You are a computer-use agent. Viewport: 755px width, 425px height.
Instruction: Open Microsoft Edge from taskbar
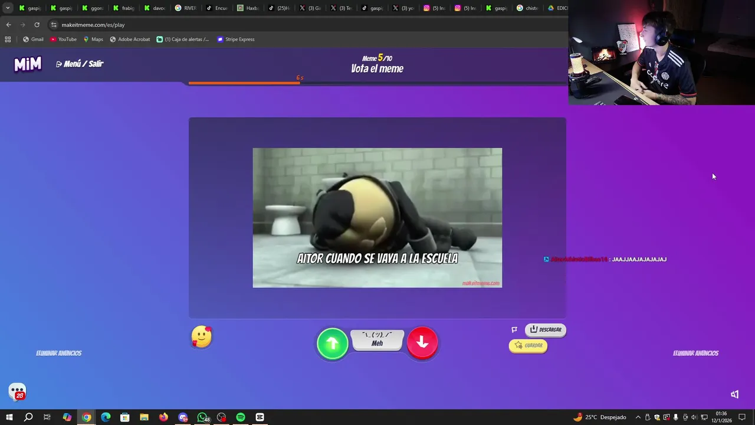click(x=106, y=417)
